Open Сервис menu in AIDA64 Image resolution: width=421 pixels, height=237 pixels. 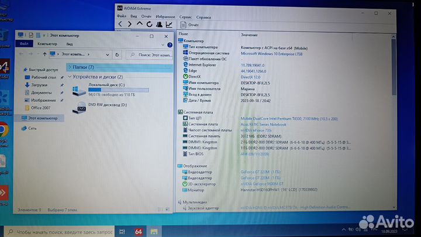point(185,17)
